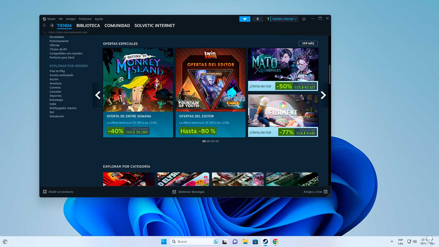439x247 pixels.
Task: Open the bell notifications icon
Action: click(x=258, y=19)
